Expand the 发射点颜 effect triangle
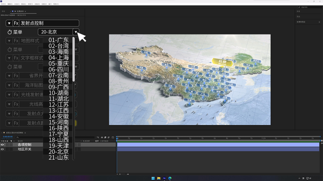The image size is (323, 181). (x=9, y=123)
